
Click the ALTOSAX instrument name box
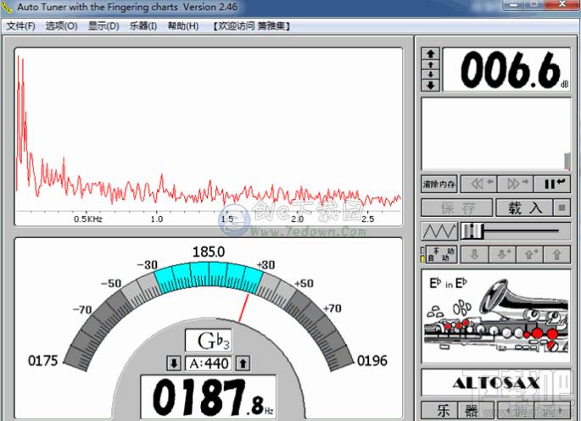pos(496,383)
